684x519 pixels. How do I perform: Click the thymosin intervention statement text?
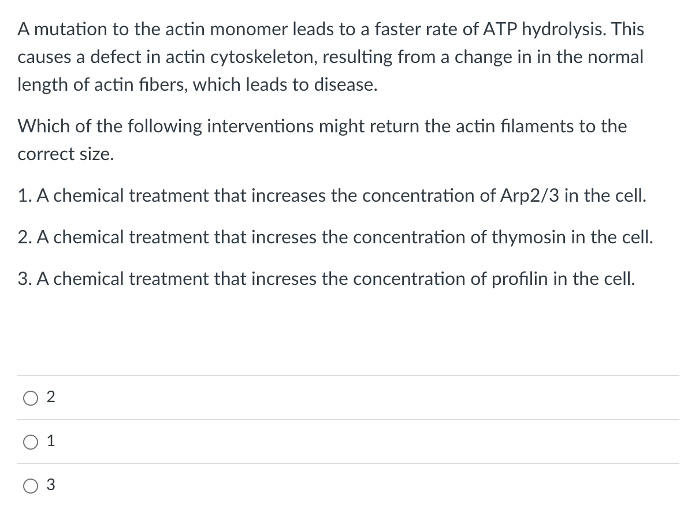click(x=335, y=238)
